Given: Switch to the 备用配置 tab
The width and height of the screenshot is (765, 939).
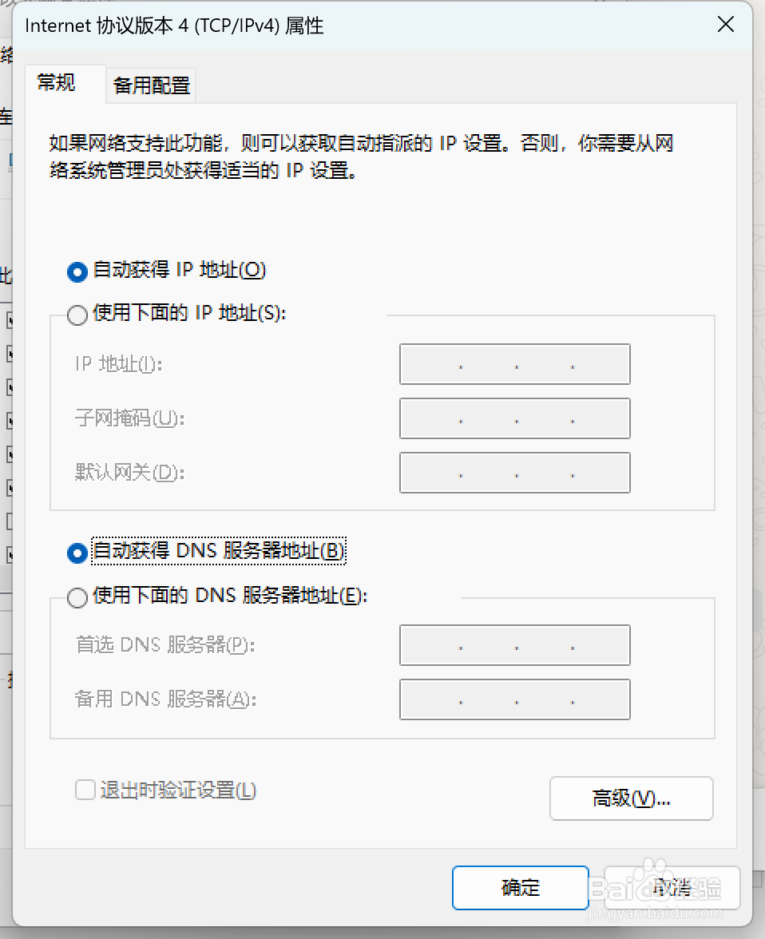Looking at the screenshot, I should pyautogui.click(x=152, y=85).
